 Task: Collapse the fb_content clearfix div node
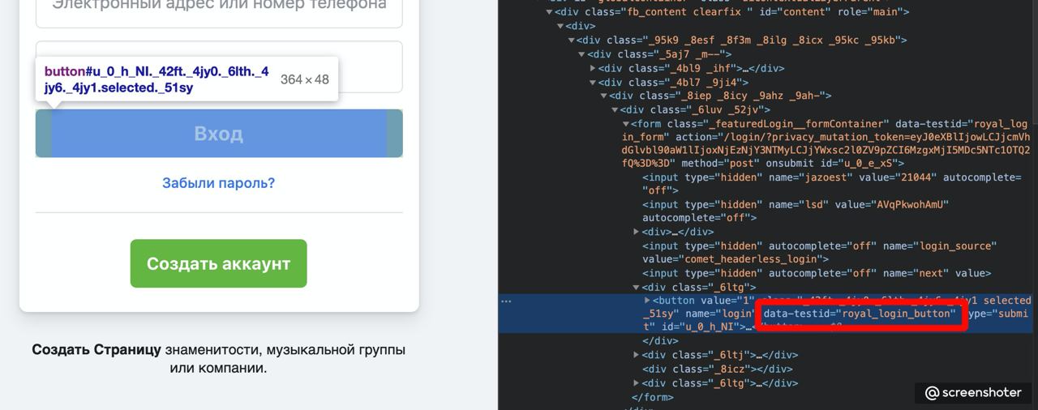click(x=549, y=12)
